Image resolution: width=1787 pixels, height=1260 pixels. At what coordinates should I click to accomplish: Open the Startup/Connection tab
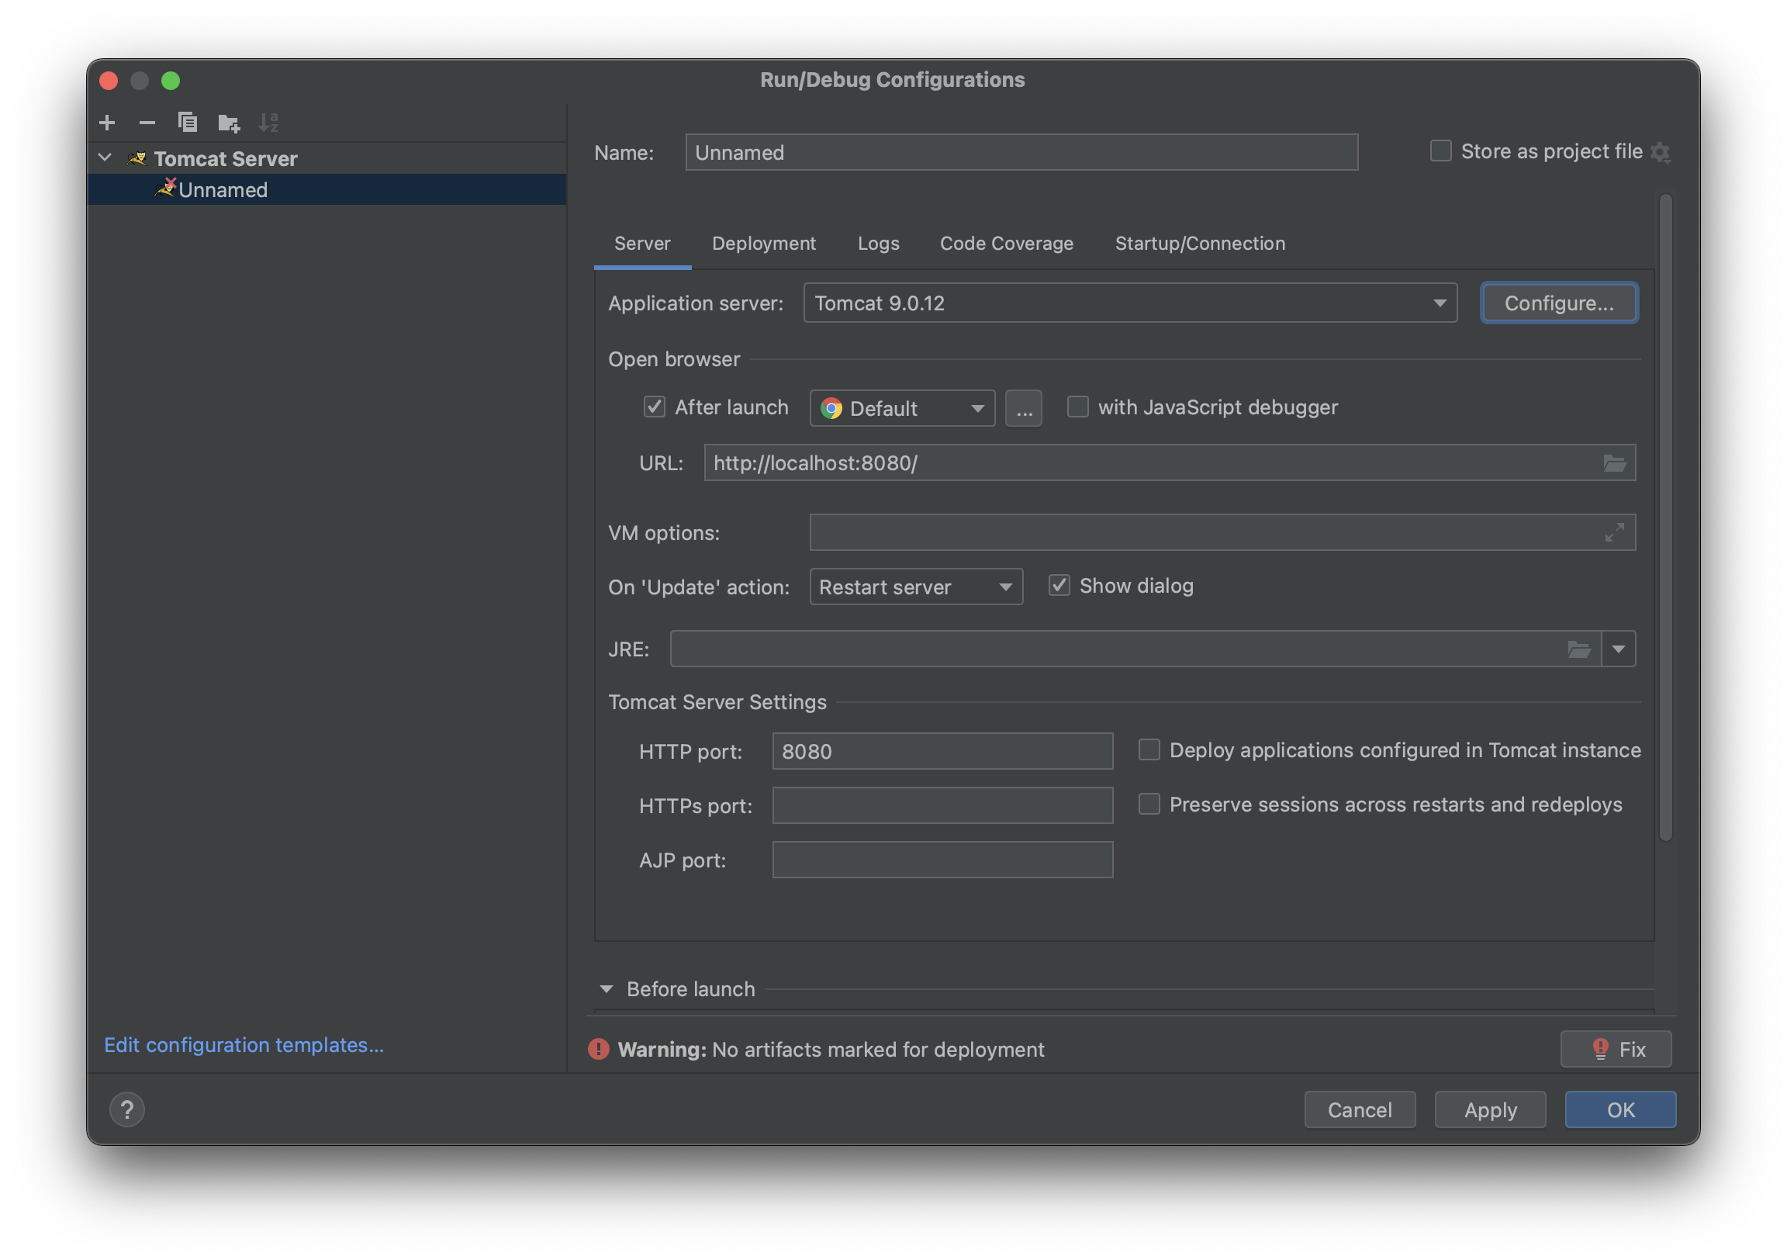(x=1199, y=244)
